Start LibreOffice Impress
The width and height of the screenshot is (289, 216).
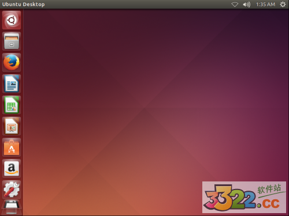(x=12, y=126)
